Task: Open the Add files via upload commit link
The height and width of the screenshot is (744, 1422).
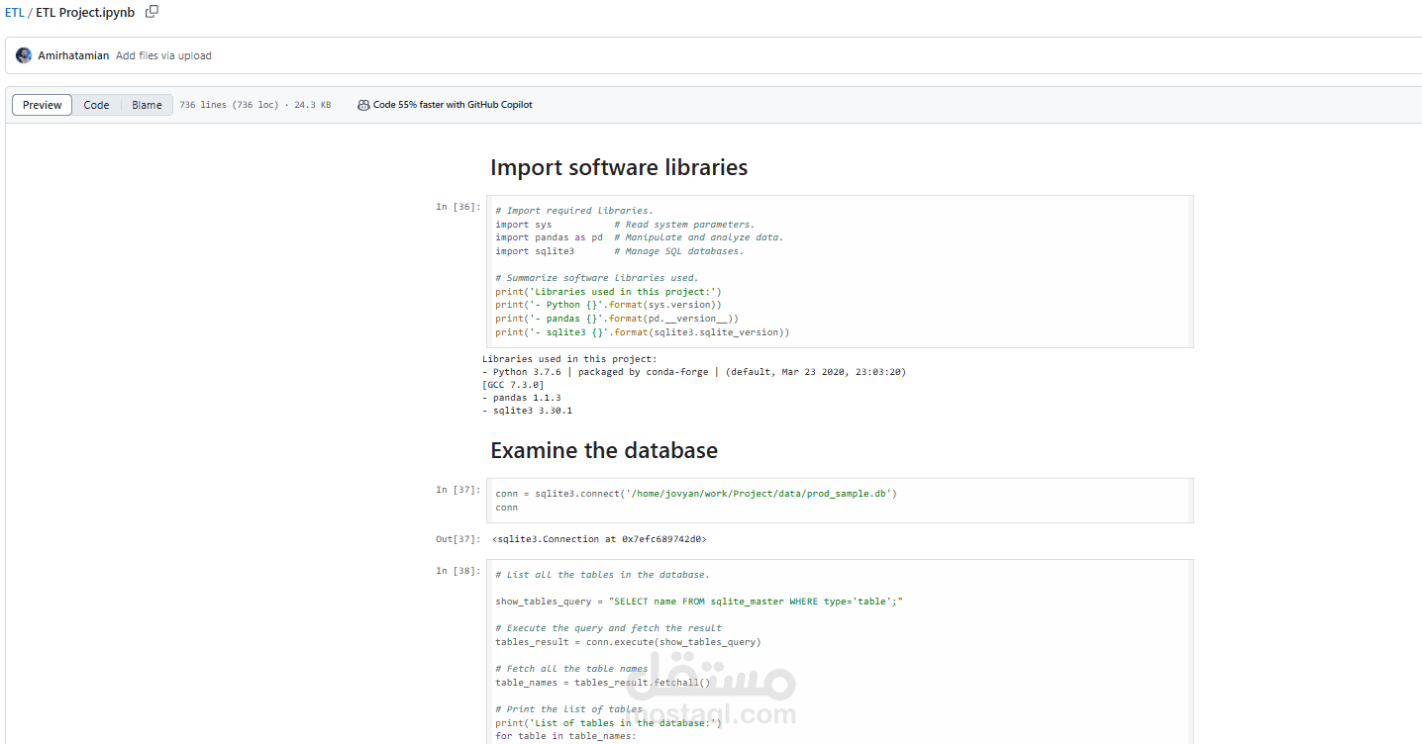Action: coord(163,55)
